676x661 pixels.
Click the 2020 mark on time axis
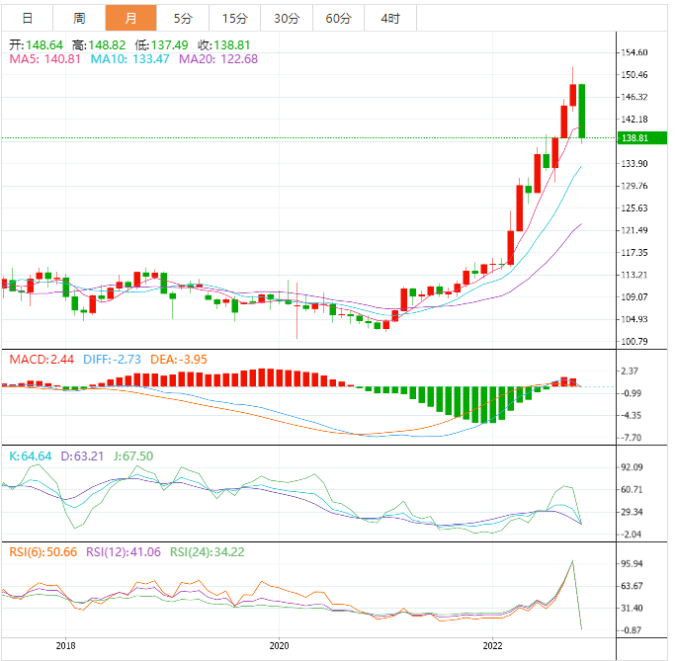(279, 646)
